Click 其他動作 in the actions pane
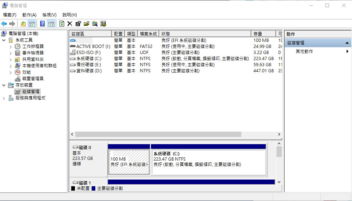352x201 pixels. pyautogui.click(x=304, y=51)
